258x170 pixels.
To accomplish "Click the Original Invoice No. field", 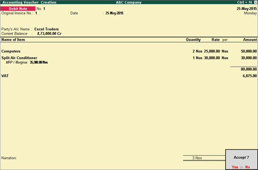I will coord(36,13).
